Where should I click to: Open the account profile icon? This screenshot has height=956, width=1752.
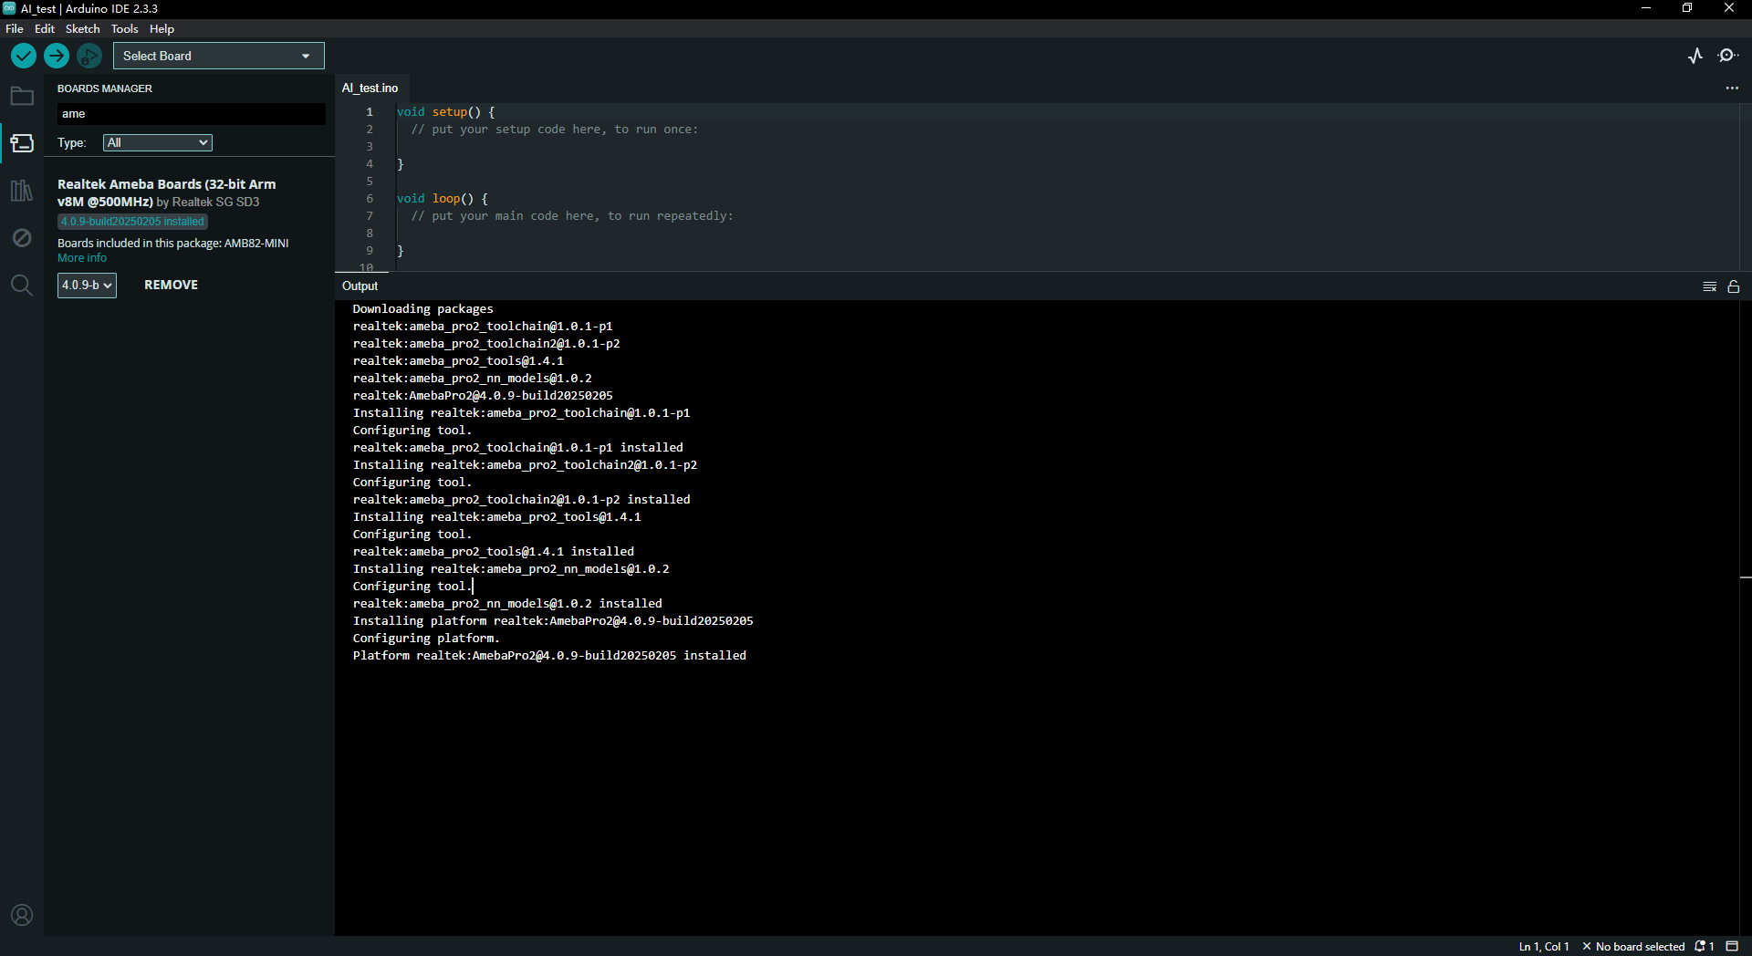(22, 915)
